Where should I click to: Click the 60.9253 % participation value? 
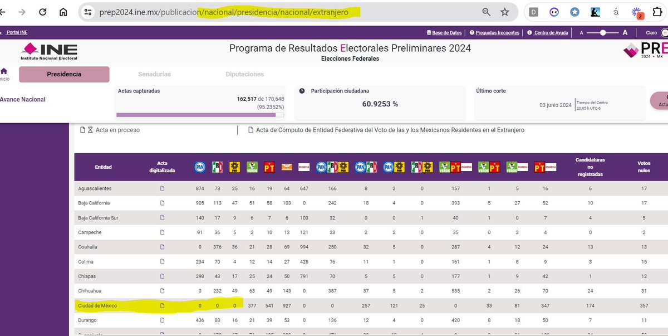click(380, 104)
